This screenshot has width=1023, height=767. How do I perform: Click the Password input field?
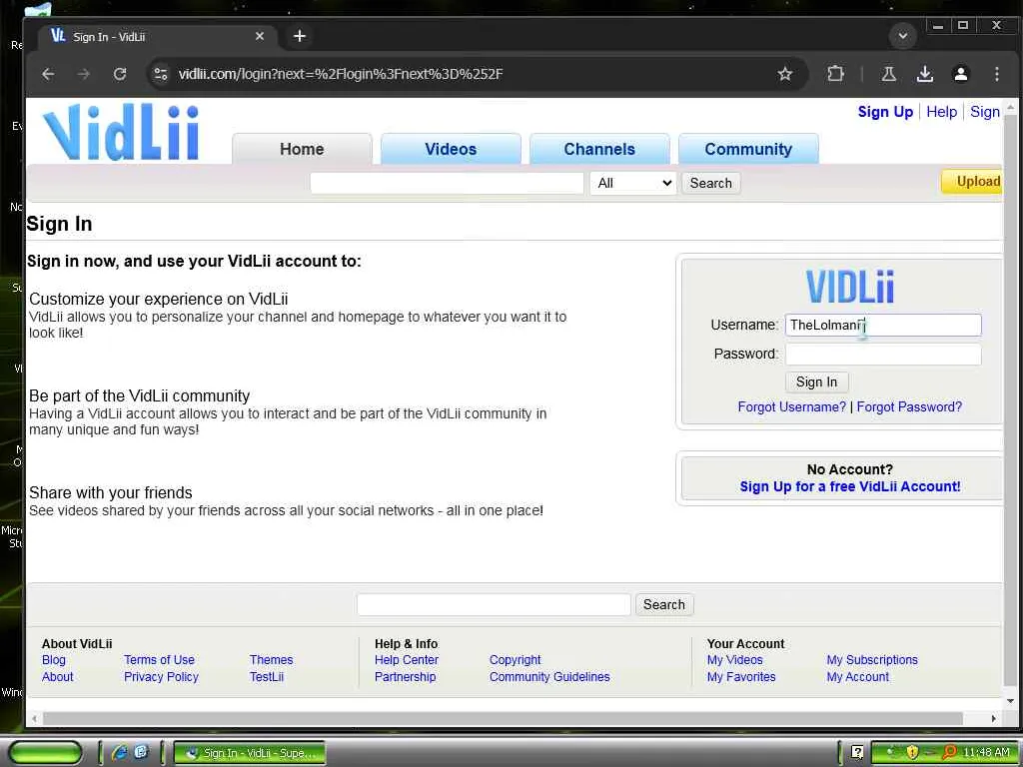(x=883, y=355)
